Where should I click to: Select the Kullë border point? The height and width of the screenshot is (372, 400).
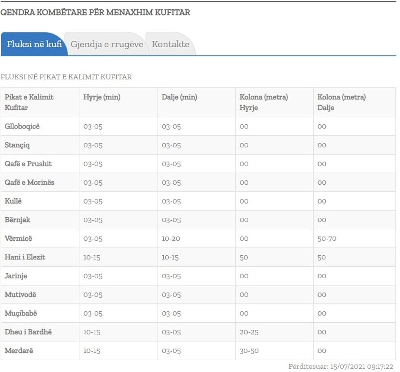(x=13, y=201)
